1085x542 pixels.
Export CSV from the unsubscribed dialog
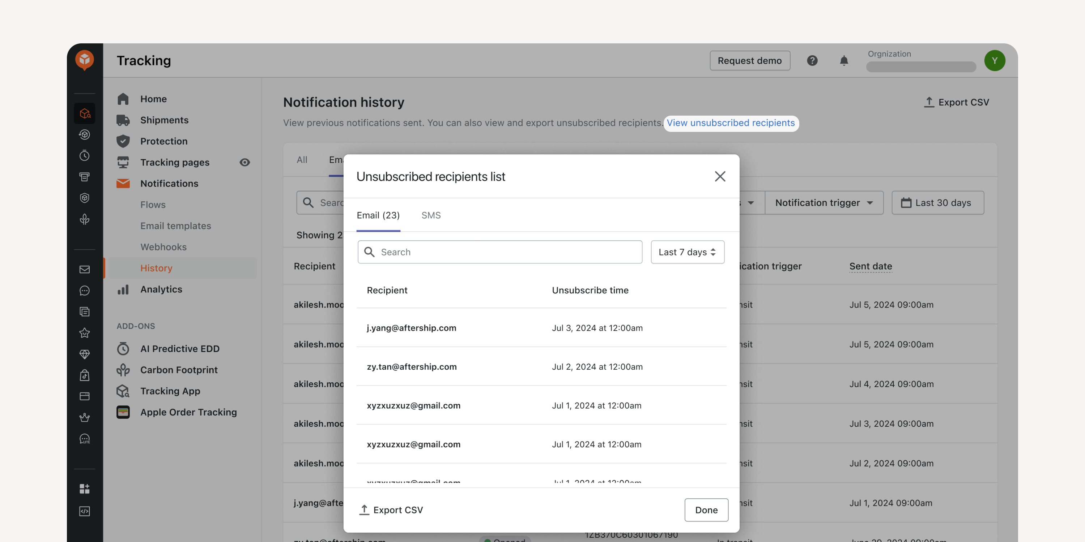point(391,510)
